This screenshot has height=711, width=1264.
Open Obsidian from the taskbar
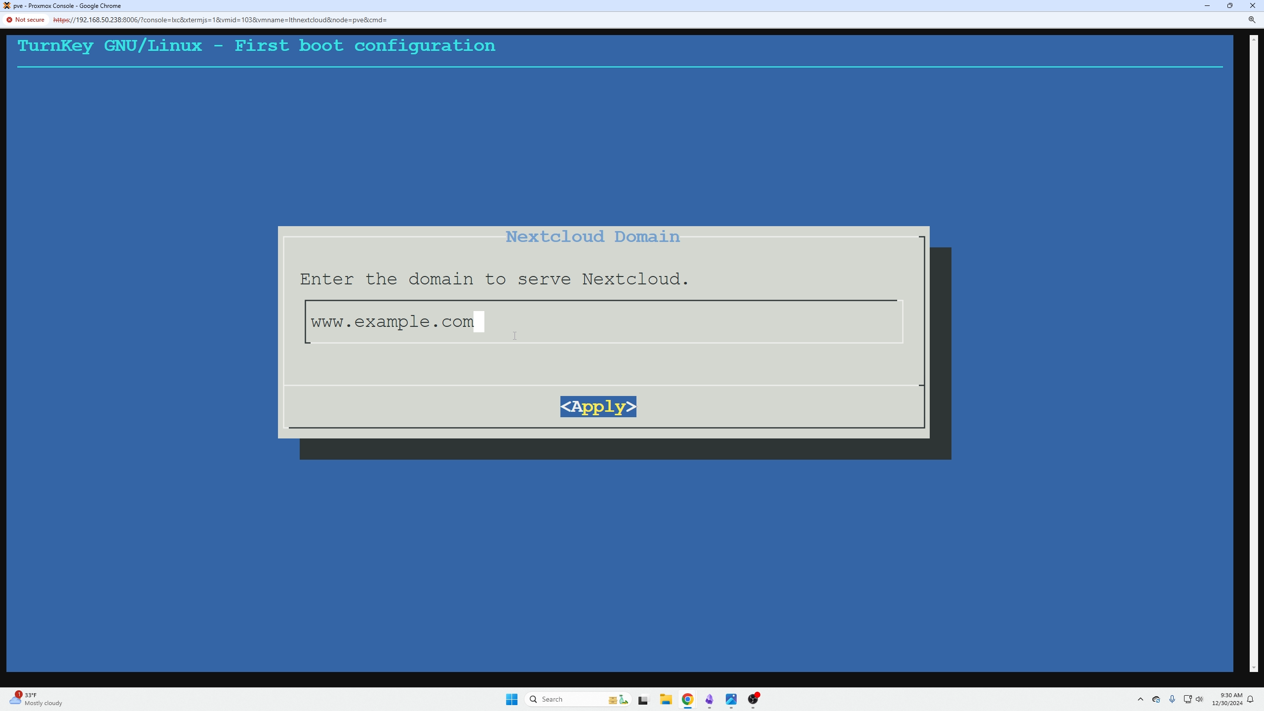tap(709, 699)
